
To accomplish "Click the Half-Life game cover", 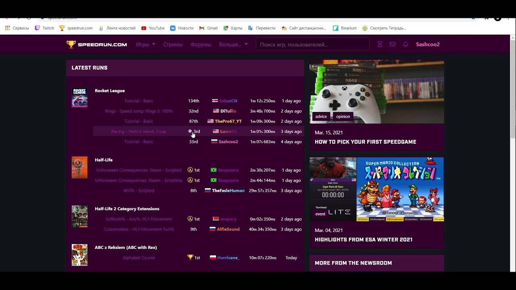I will click(x=79, y=168).
